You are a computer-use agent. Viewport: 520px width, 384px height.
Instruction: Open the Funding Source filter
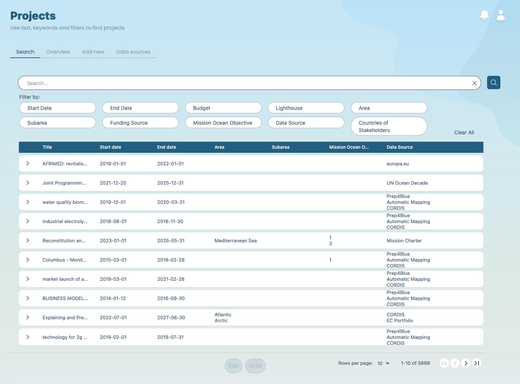141,123
